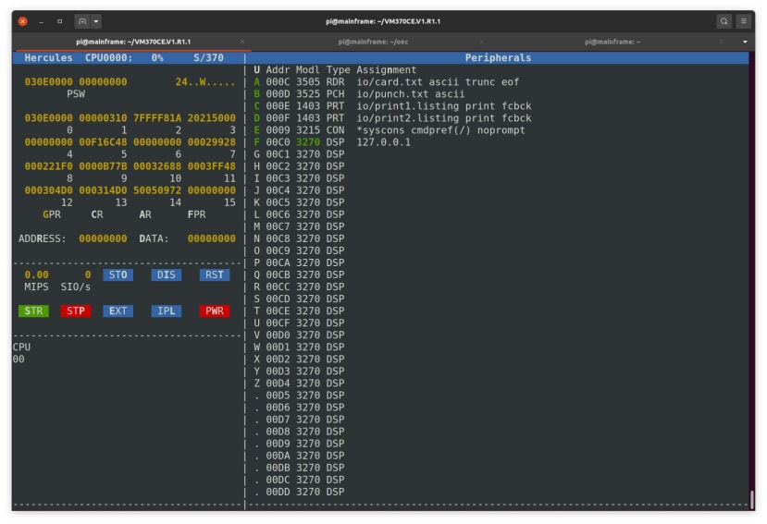Click assignment io/card.txt ascii trunc eof

tap(438, 82)
